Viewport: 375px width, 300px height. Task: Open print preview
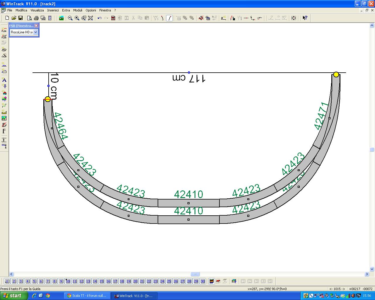click(x=29, y=18)
